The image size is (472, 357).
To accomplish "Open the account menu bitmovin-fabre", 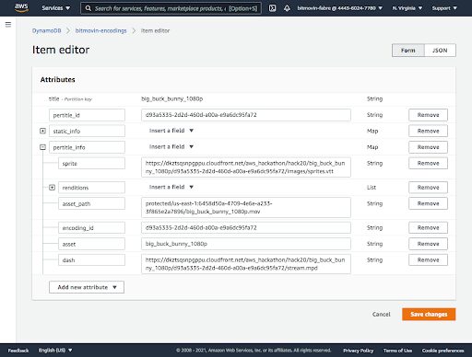I will (340, 8).
